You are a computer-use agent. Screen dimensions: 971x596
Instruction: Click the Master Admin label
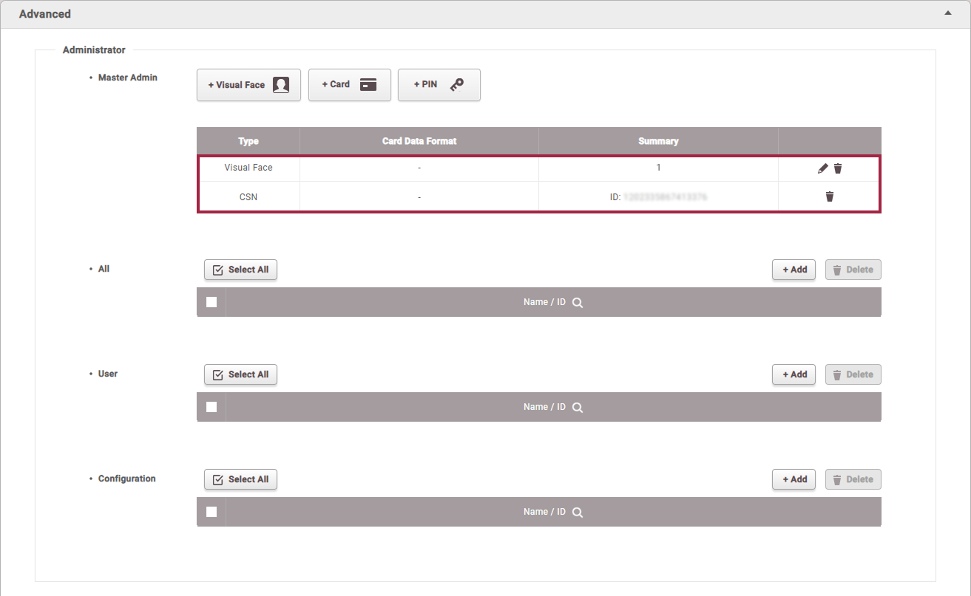point(128,78)
